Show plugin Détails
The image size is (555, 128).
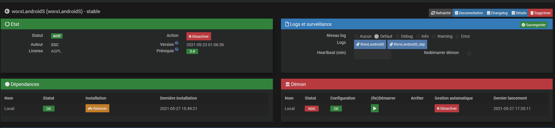click(519, 13)
